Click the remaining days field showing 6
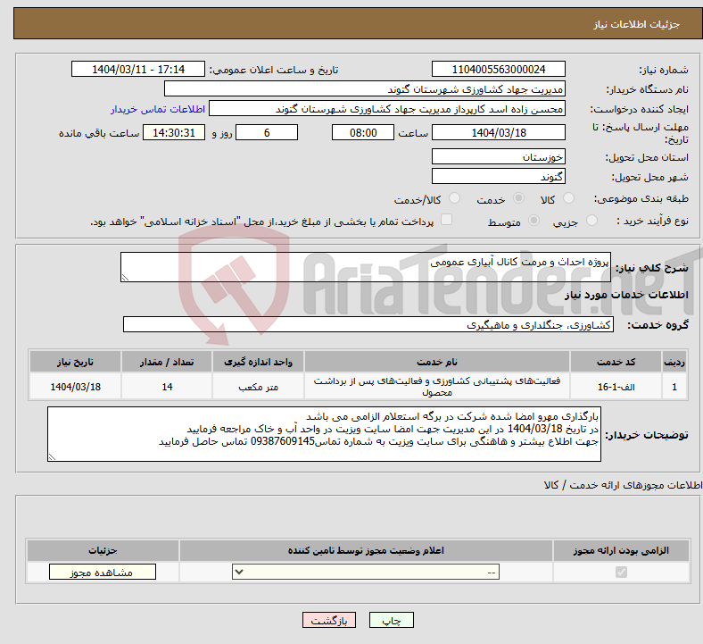Viewport: 703px width, 644px height. point(267,132)
